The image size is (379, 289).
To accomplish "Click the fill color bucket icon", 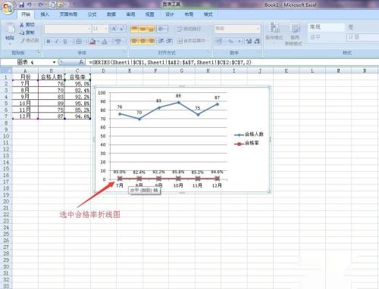I will point(92,42).
